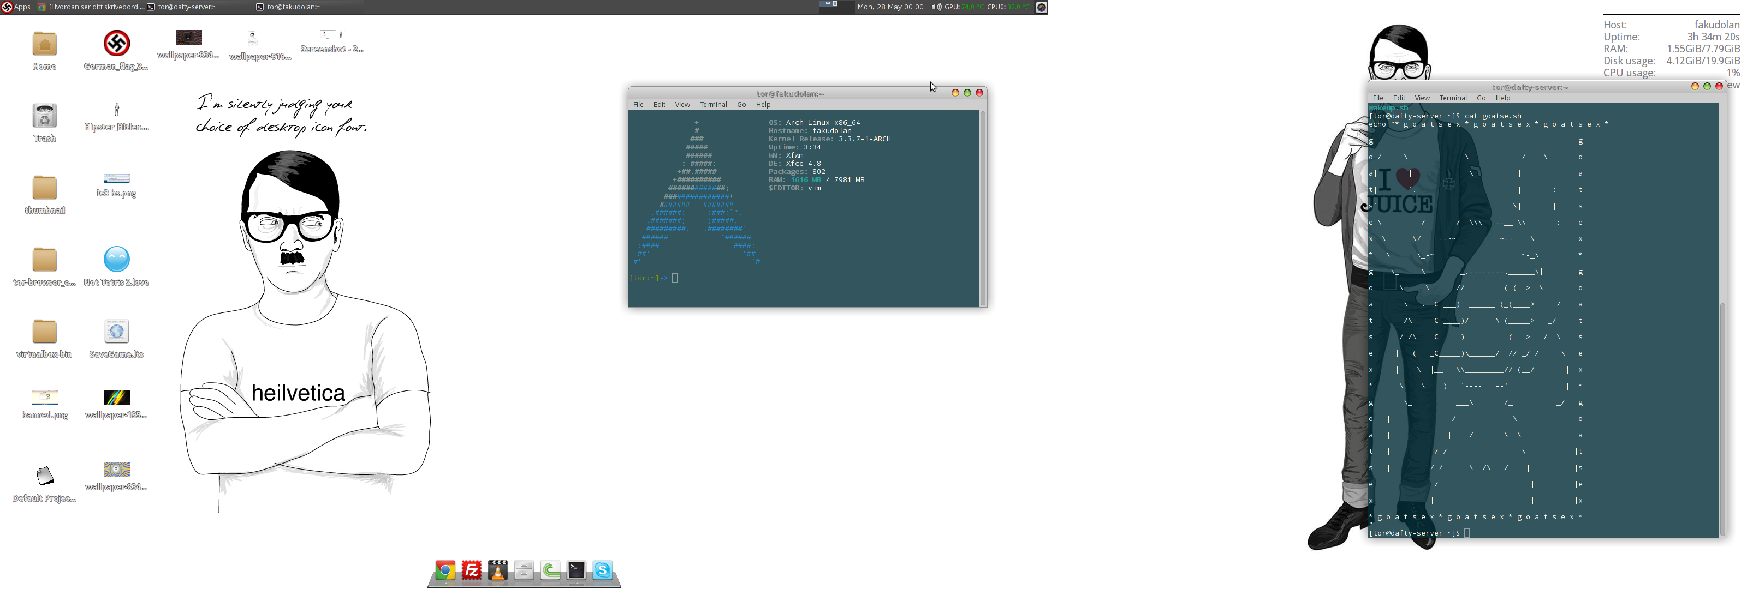Screen dimensions: 1747x589
Task: Click 'Packages: 802' line in terminal
Action: tap(797, 171)
